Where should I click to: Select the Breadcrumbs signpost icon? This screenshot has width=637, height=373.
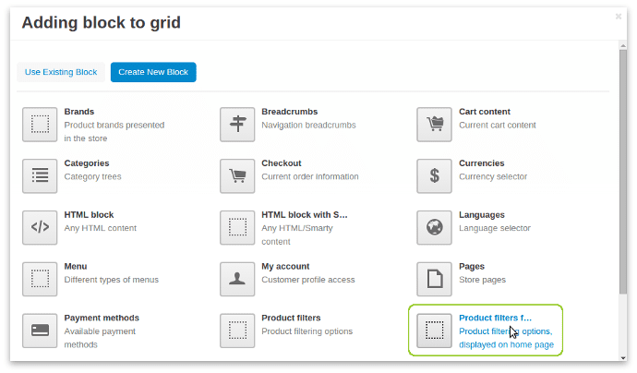coord(237,124)
